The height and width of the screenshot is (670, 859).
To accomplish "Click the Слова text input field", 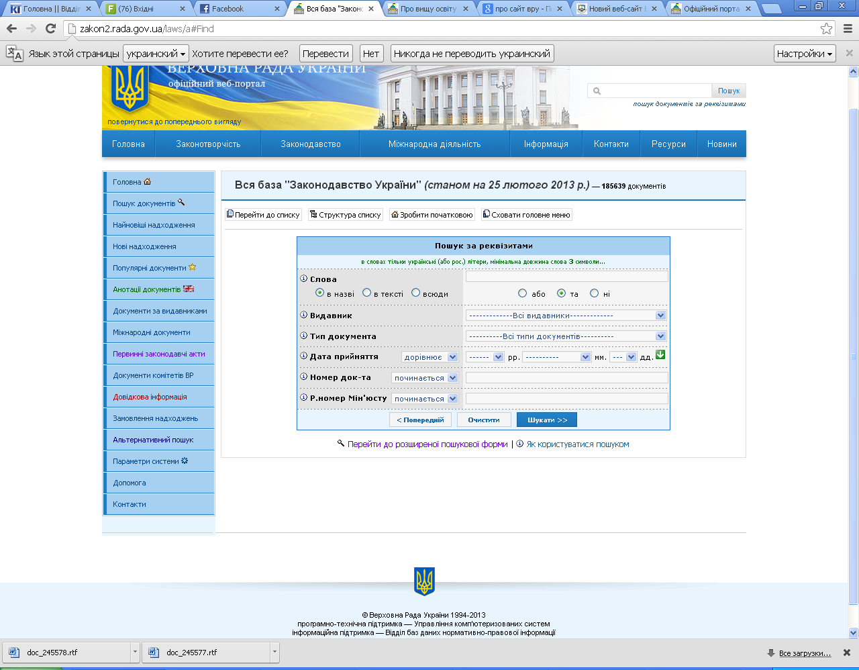I will coord(567,277).
